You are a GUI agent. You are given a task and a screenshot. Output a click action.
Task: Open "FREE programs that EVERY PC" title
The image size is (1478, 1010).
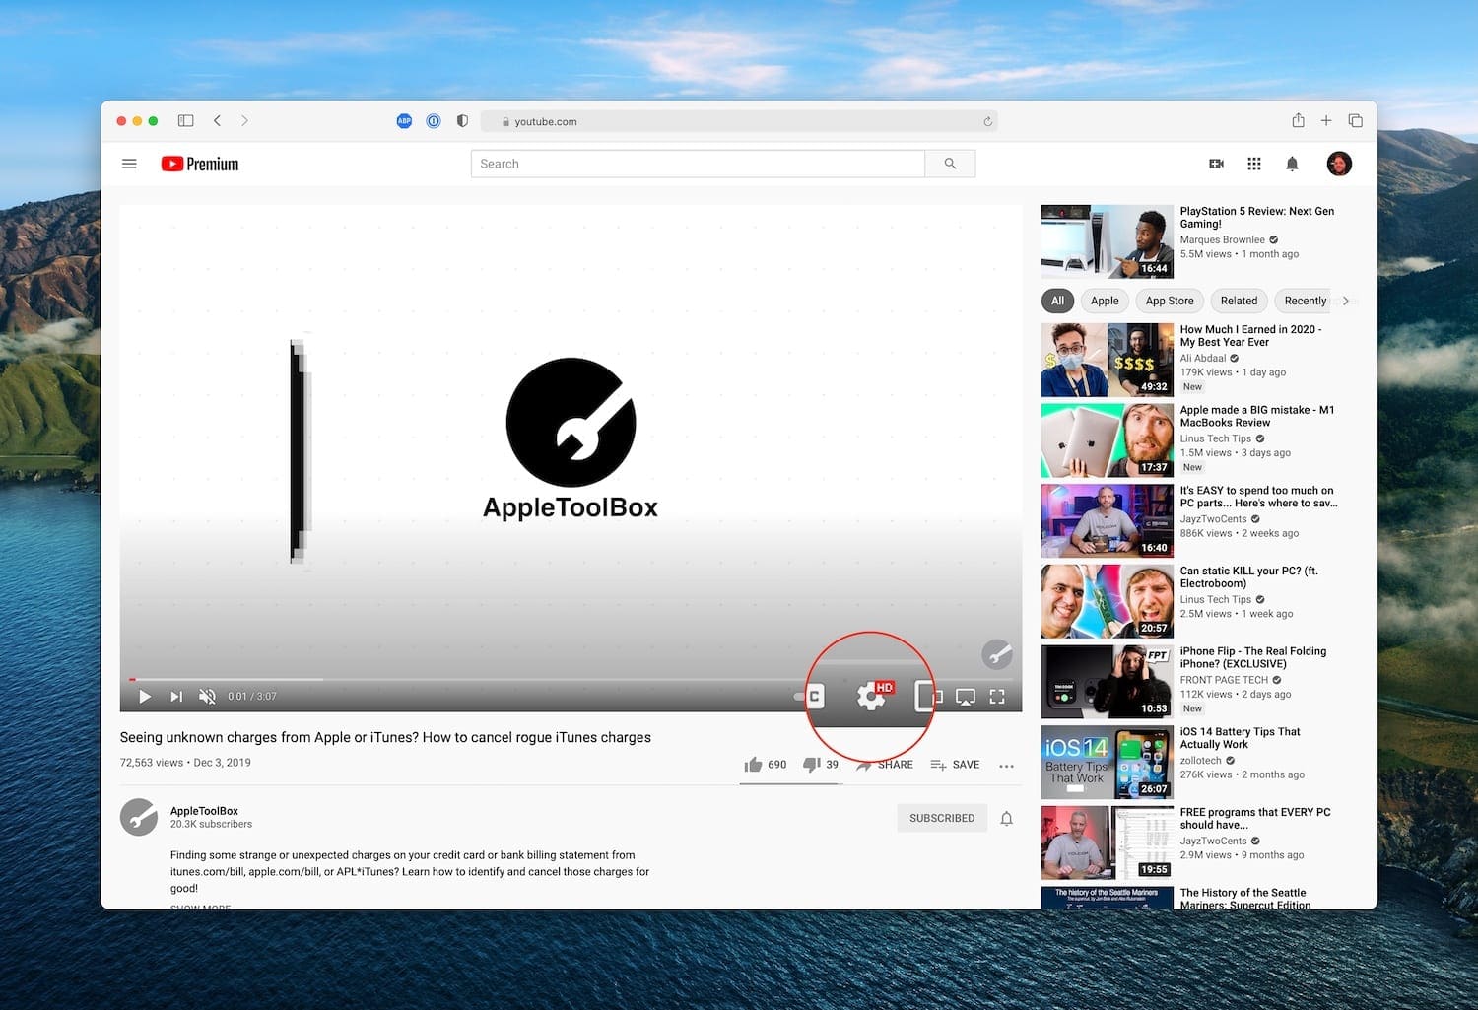[x=1255, y=819]
